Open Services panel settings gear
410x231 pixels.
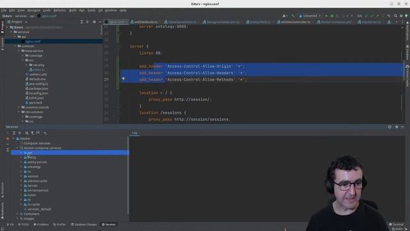pyautogui.click(x=397, y=127)
